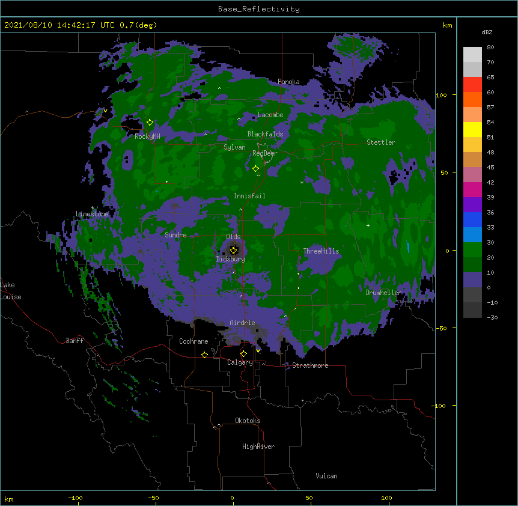The height and width of the screenshot is (506, 518).
Task: Click the bottom-left km unit label
Action: pyautogui.click(x=9, y=499)
